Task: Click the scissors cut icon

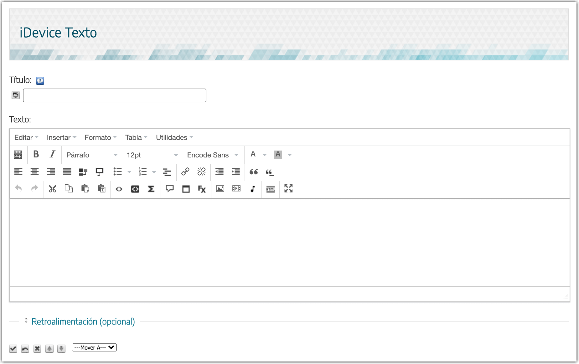Action: [52, 189]
